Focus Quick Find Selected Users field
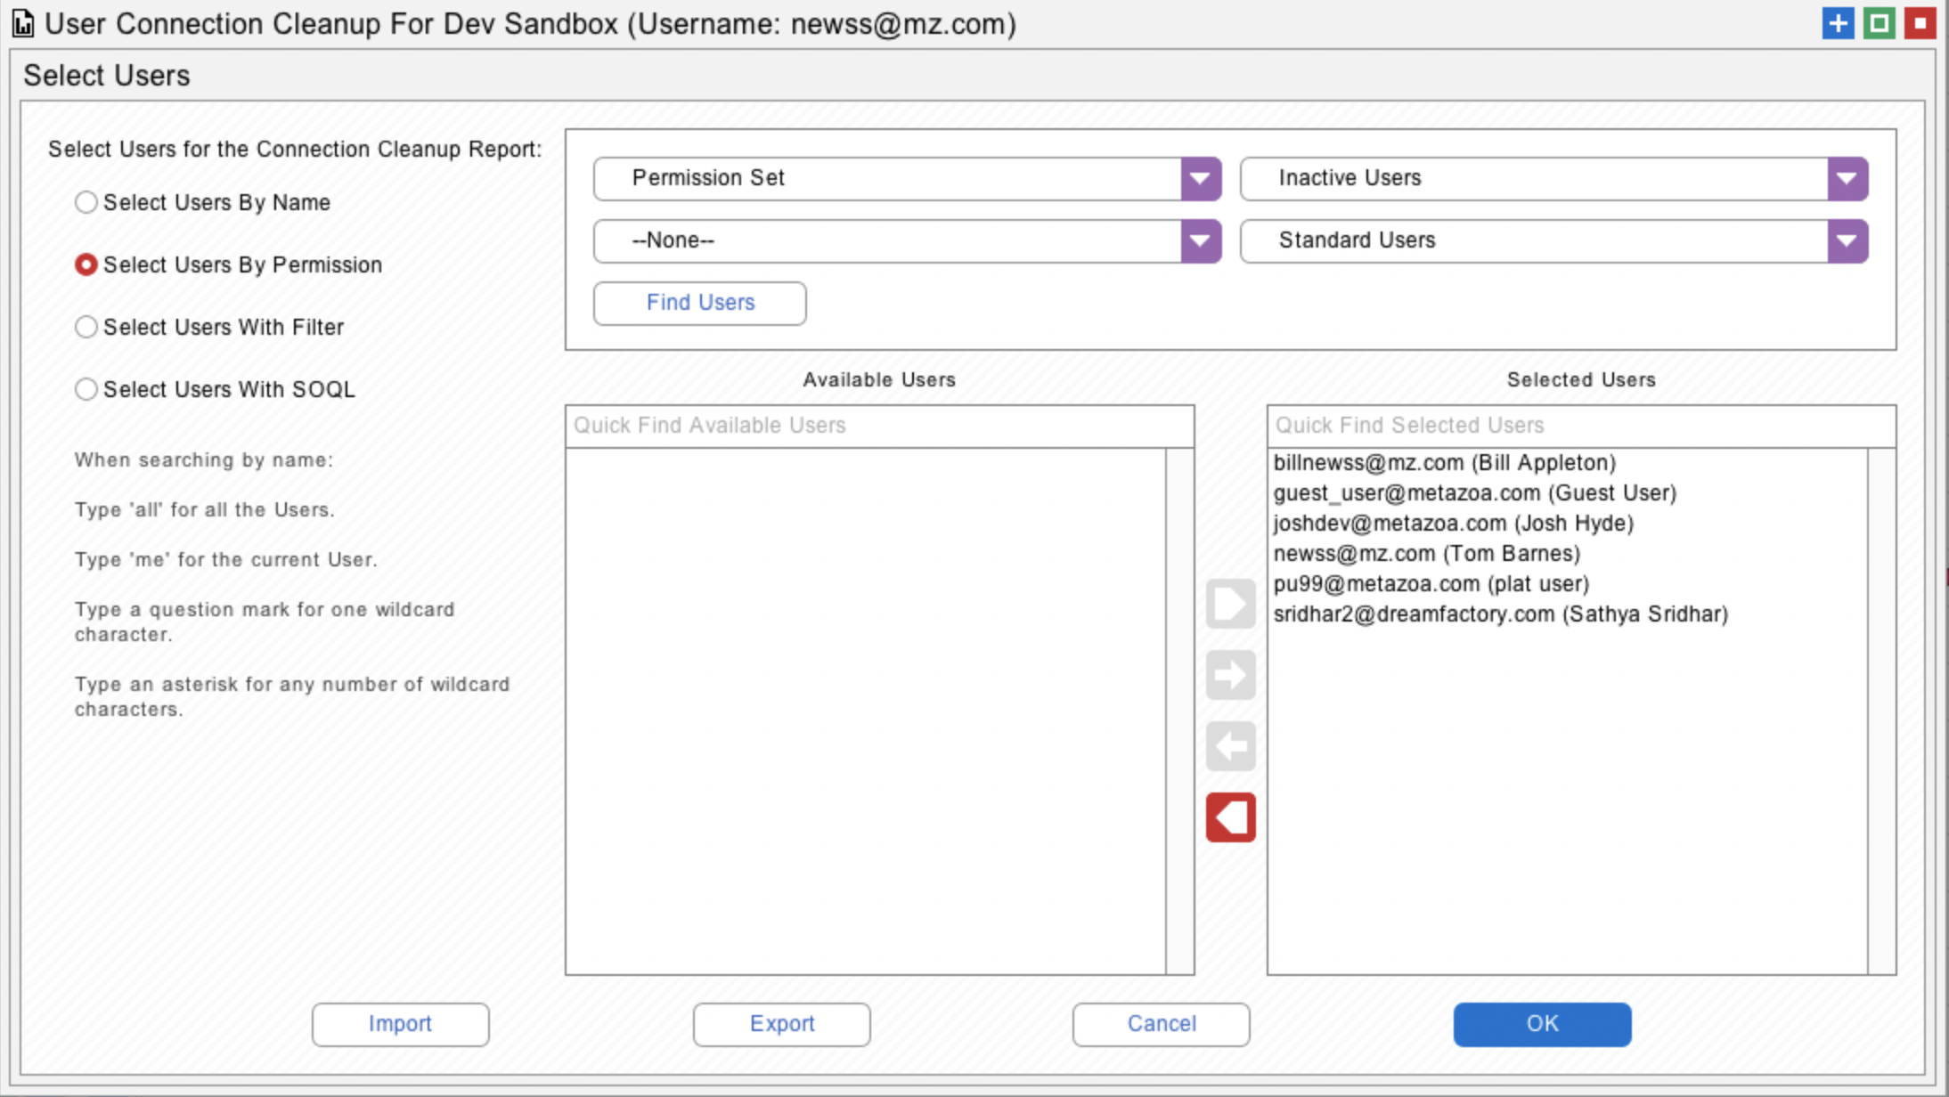 click(1581, 427)
